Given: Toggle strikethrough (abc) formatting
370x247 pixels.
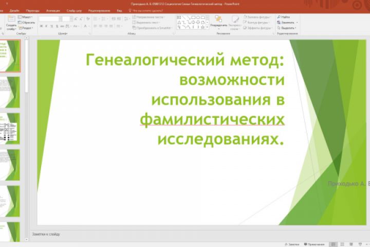Looking at the screenshot, I should [x=62, y=26].
